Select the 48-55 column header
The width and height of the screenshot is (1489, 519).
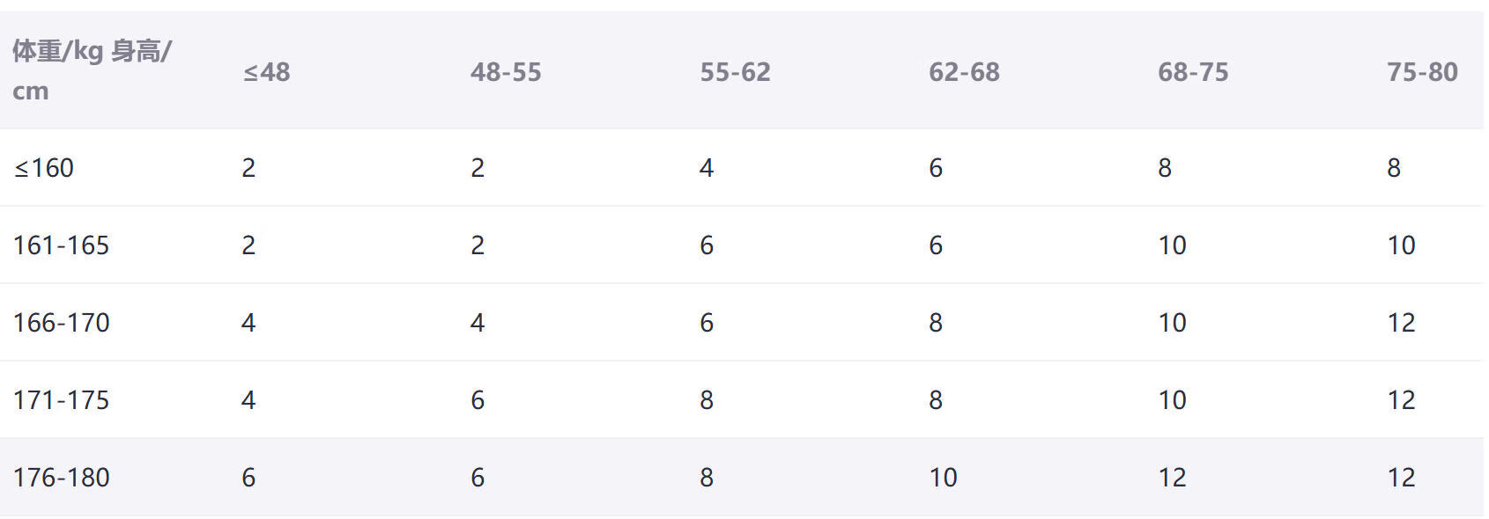click(506, 72)
